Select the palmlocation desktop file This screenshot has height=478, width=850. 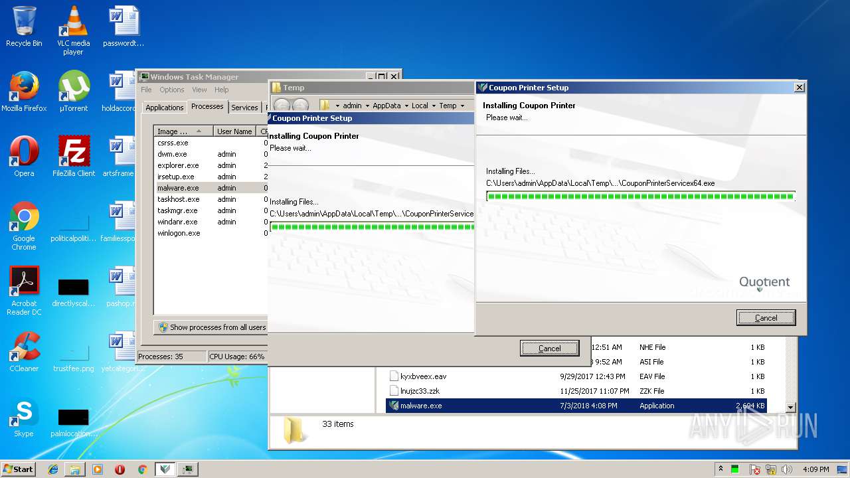[x=74, y=421]
